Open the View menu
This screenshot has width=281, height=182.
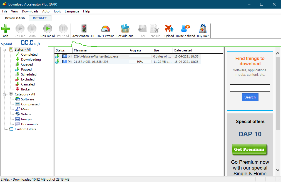(14, 11)
